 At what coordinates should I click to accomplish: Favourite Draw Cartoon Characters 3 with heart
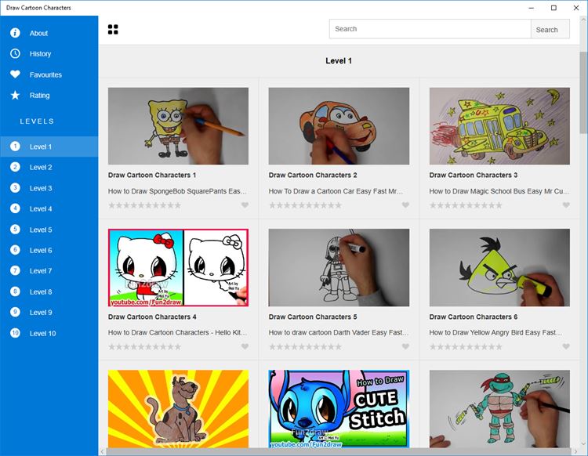tap(566, 205)
